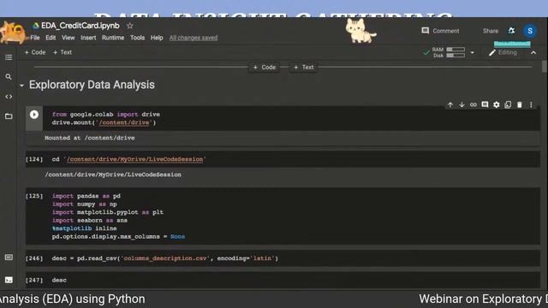Screen dimensions: 548x308
Task: Add a comment to the cell
Action: tap(485, 104)
